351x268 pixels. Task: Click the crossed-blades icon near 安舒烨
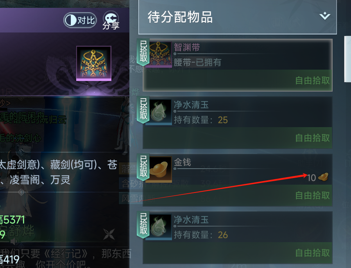coord(109,234)
